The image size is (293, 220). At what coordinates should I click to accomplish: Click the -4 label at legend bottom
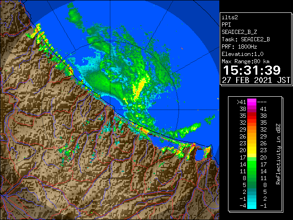pyautogui.click(x=243, y=206)
